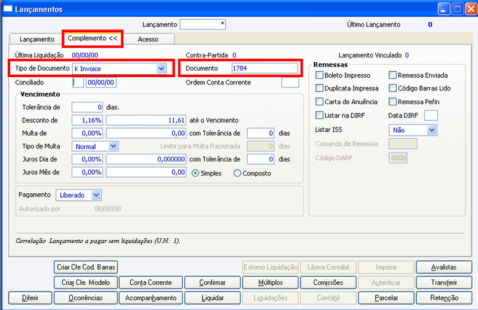The image size is (478, 310).
Task: Click the Múltiplos button
Action: [x=271, y=282]
